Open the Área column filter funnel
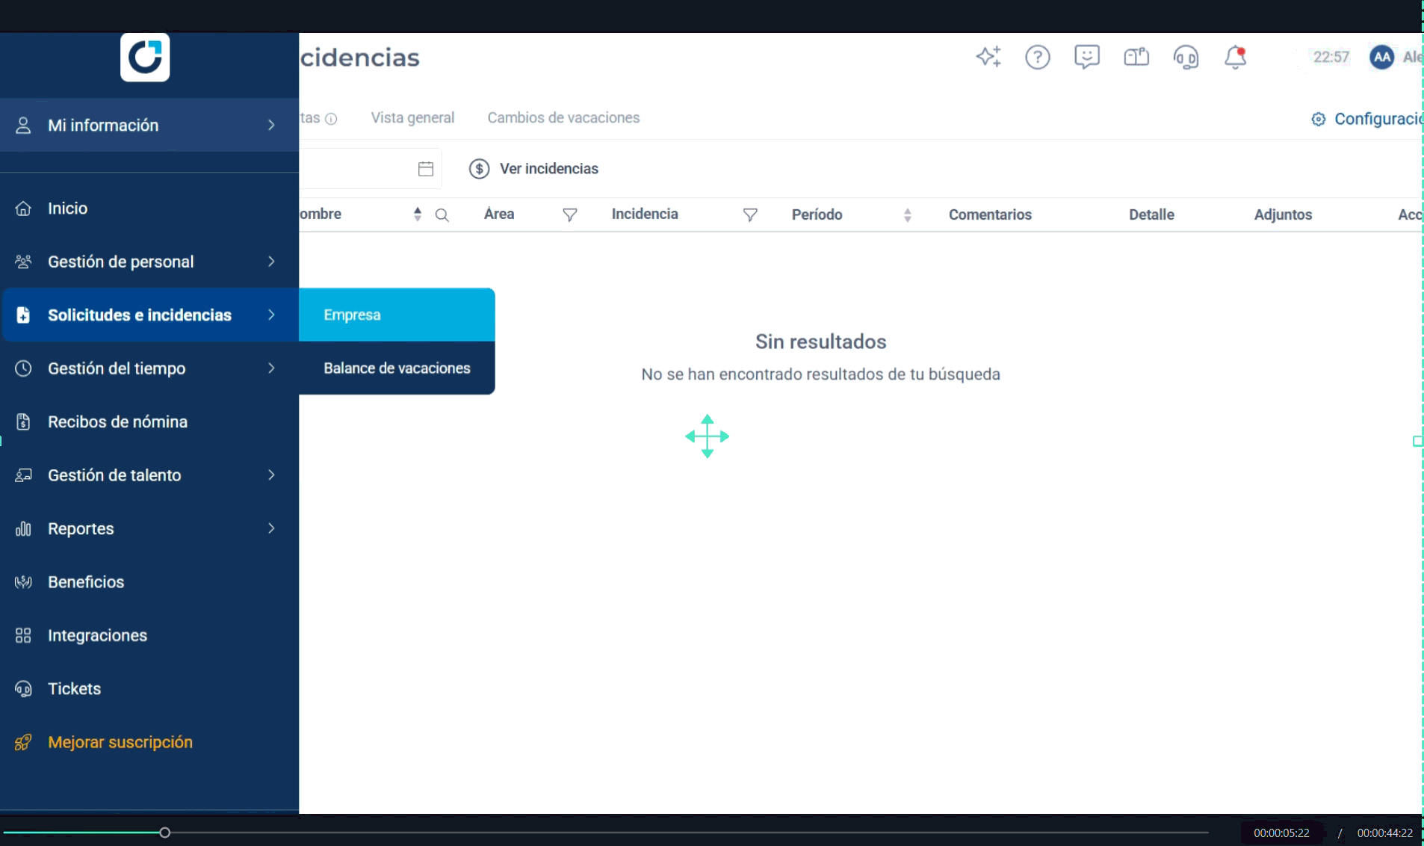 (569, 215)
